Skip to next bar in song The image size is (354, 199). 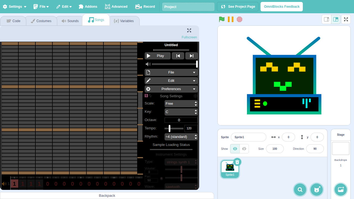point(191,56)
